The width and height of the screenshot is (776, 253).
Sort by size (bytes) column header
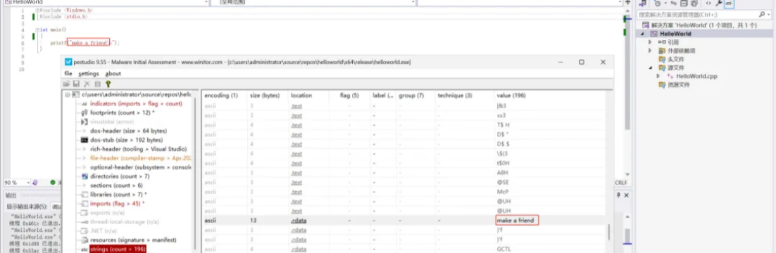(265, 95)
